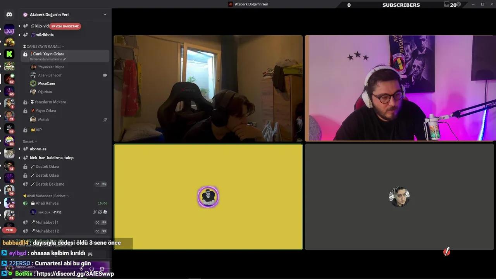Click the red YENİ unread button
This screenshot has height=279, width=496.
9,230
